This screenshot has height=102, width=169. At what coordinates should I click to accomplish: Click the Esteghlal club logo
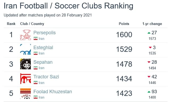point(26,49)
